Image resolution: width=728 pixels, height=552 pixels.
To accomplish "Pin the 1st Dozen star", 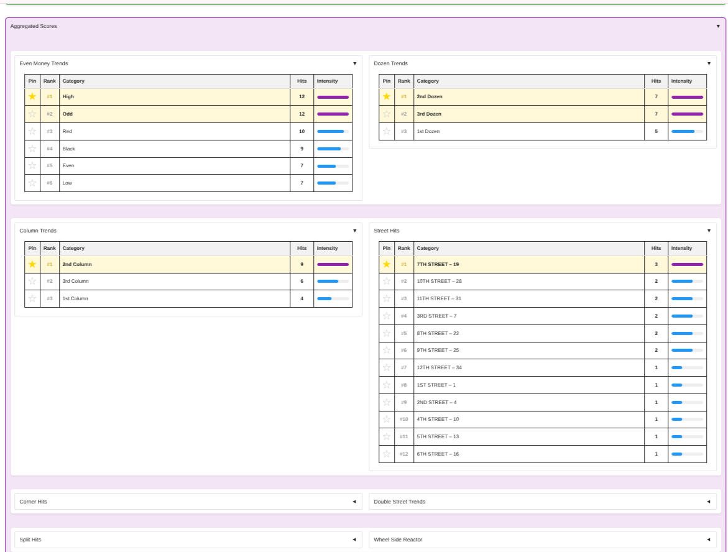I will (387, 132).
